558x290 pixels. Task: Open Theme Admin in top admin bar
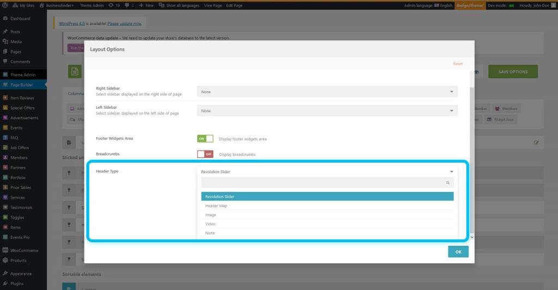point(92,5)
